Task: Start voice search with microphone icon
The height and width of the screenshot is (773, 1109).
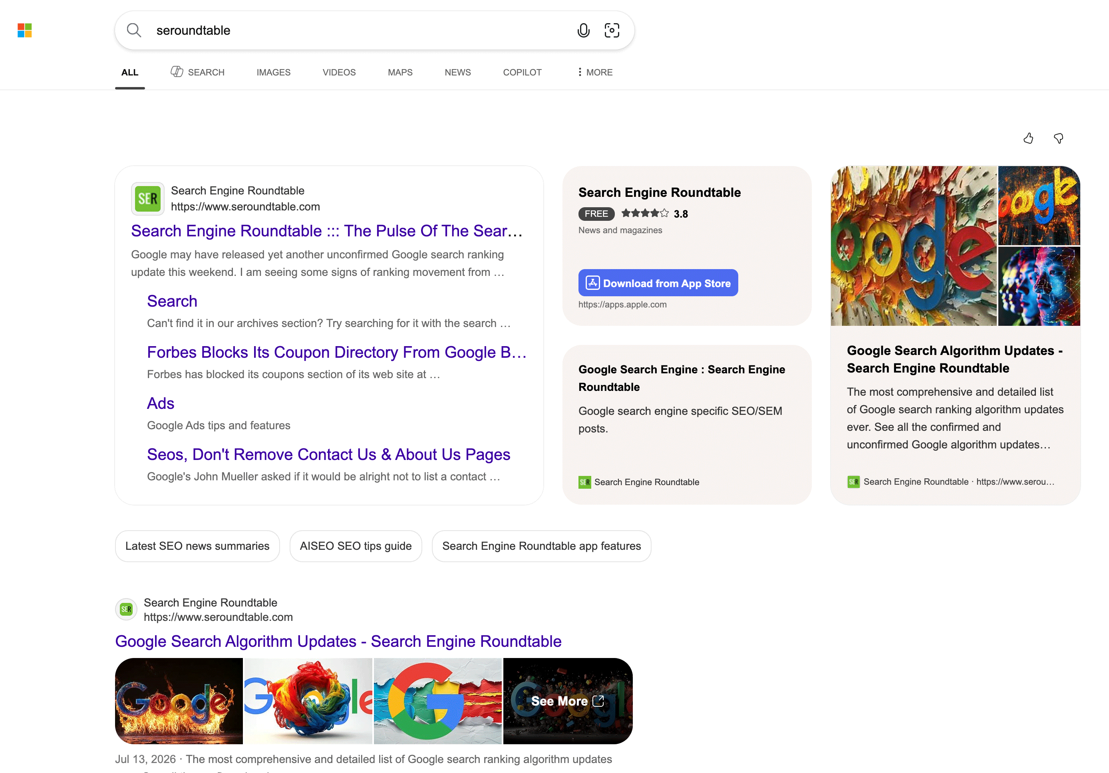Action: click(x=584, y=30)
